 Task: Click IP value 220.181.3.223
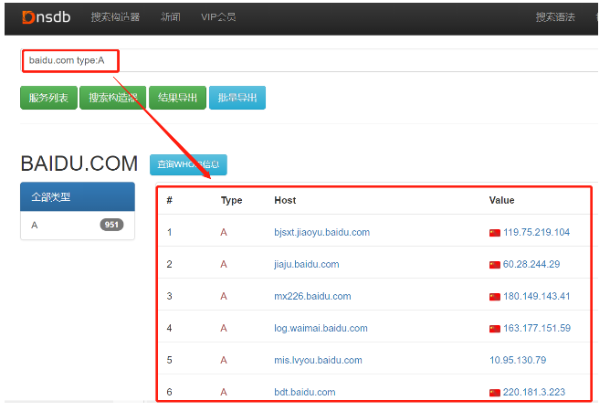(x=533, y=392)
